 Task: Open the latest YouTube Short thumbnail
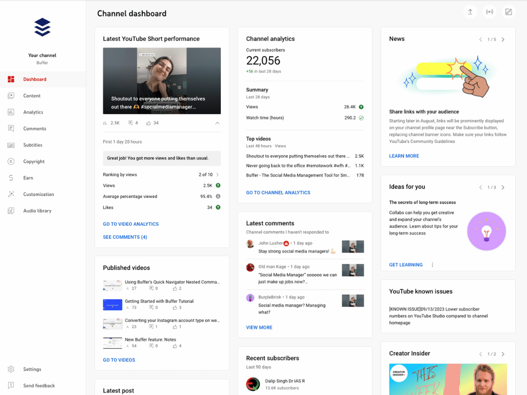click(162, 81)
